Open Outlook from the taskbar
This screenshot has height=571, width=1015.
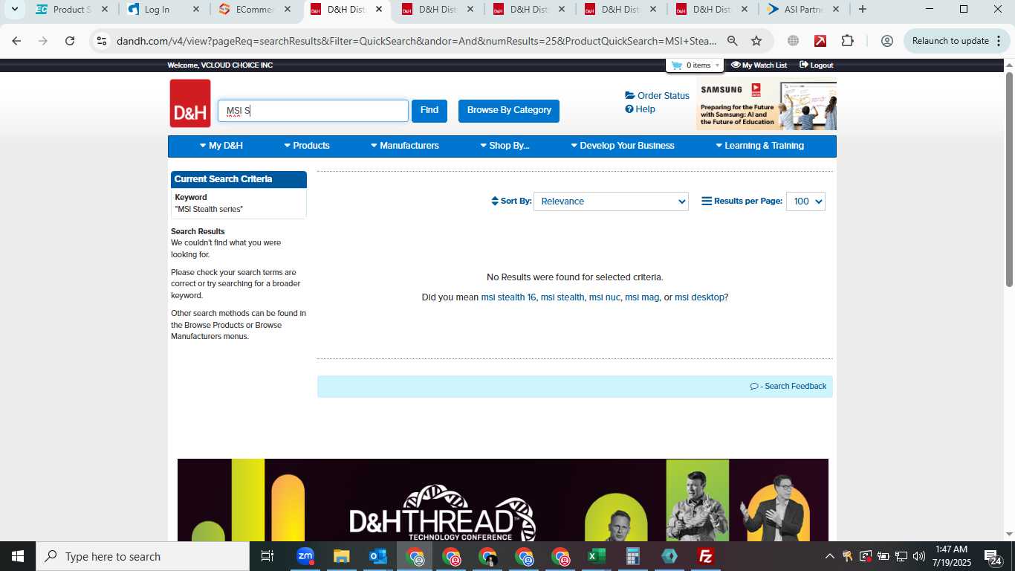click(x=377, y=556)
